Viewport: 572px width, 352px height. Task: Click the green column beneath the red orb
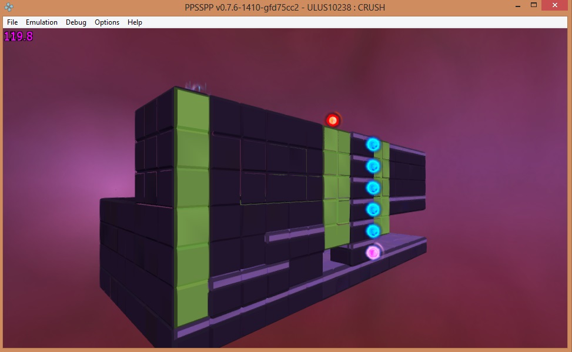pos(336,188)
